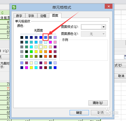
Task: Pick the royal blue swatch highlighted by the red box
Action: pos(46,37)
